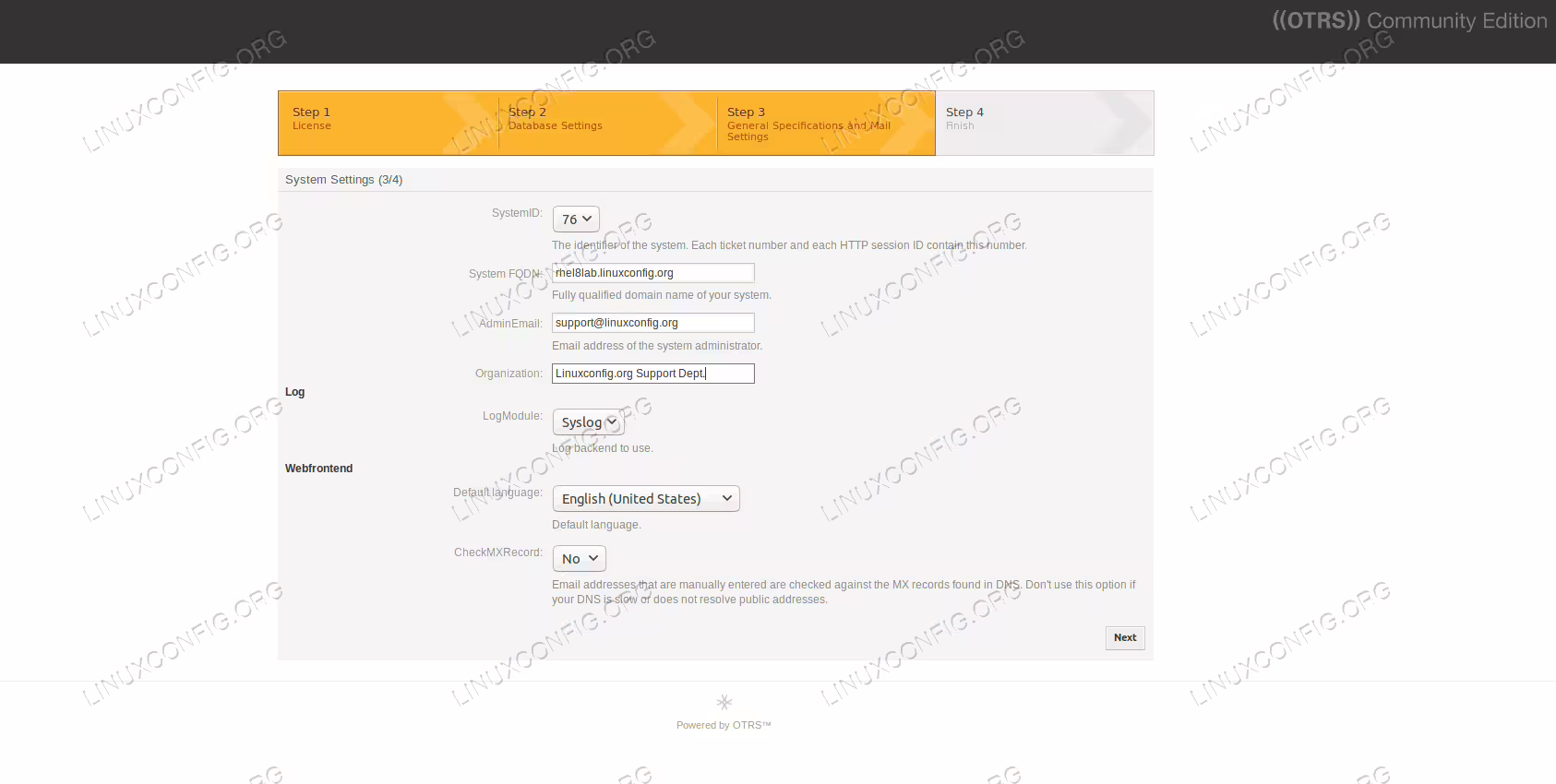The height and width of the screenshot is (784, 1556).
Task: Select Step 2 Database Settings tab
Action: click(607, 123)
